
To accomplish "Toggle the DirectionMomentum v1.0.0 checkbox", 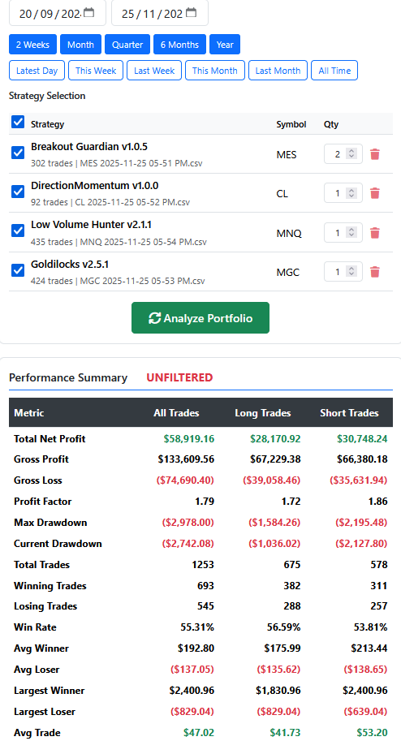I will (x=18, y=192).
